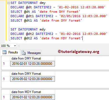Screen dimensions: 109x100
Task: Click 'SELECT @dt2 AS' statement line
Action: click(46, 38)
